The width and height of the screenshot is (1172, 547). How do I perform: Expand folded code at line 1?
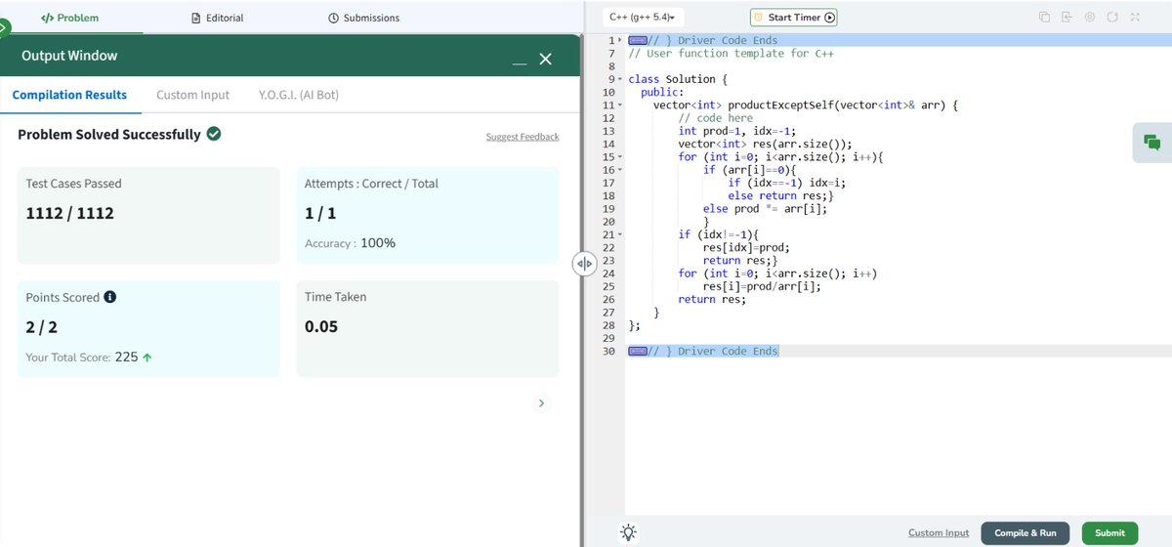click(619, 40)
